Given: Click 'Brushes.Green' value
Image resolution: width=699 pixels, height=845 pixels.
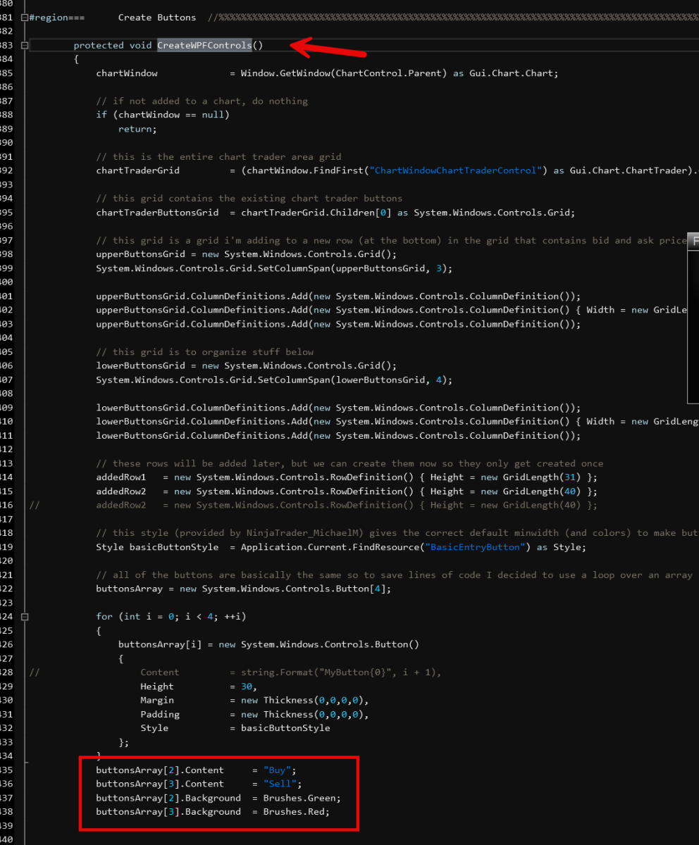Looking at the screenshot, I should (x=299, y=798).
